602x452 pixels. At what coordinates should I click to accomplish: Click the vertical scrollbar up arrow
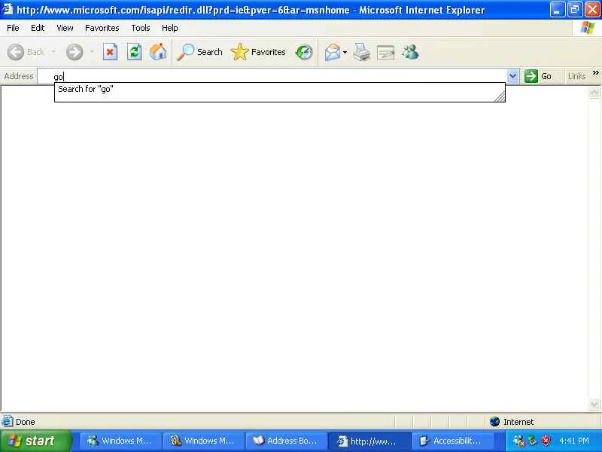(x=594, y=93)
